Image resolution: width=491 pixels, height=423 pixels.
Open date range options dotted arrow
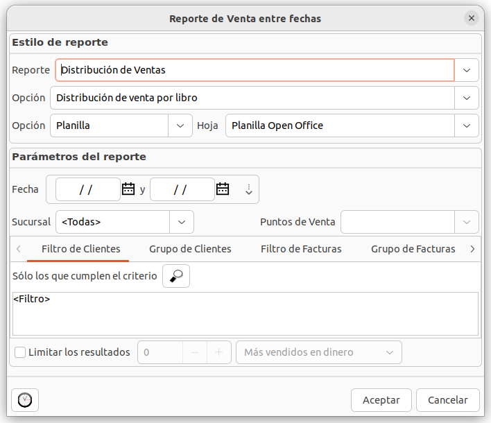coord(249,189)
